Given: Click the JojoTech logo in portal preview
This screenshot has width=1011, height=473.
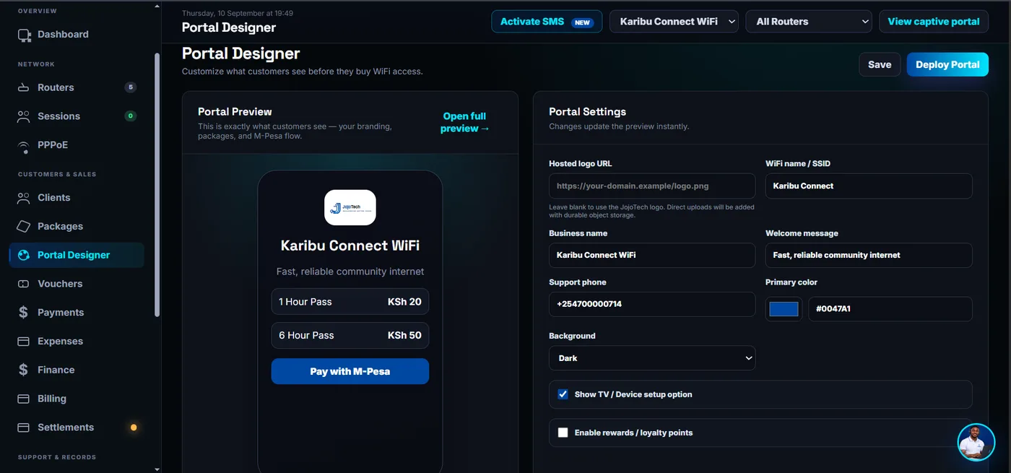Looking at the screenshot, I should coord(350,208).
